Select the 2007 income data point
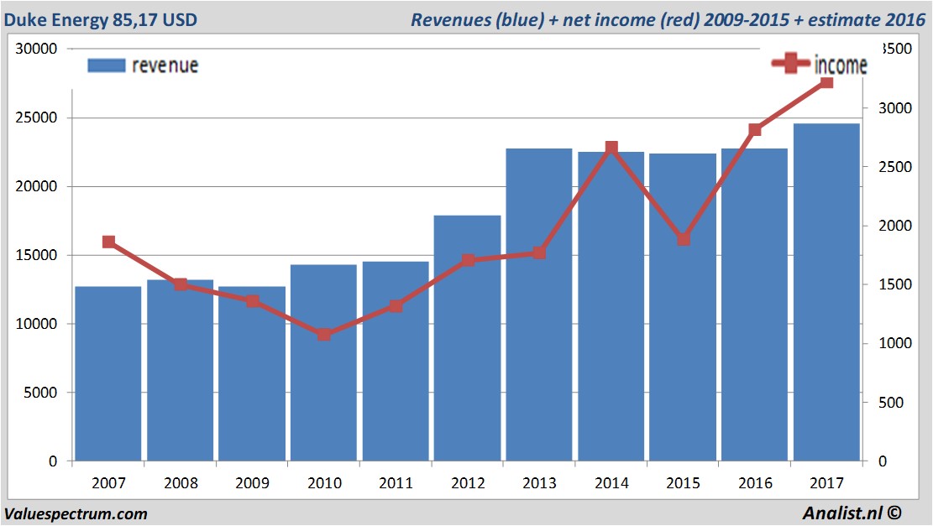Viewport: 933px width, 526px height. [108, 242]
